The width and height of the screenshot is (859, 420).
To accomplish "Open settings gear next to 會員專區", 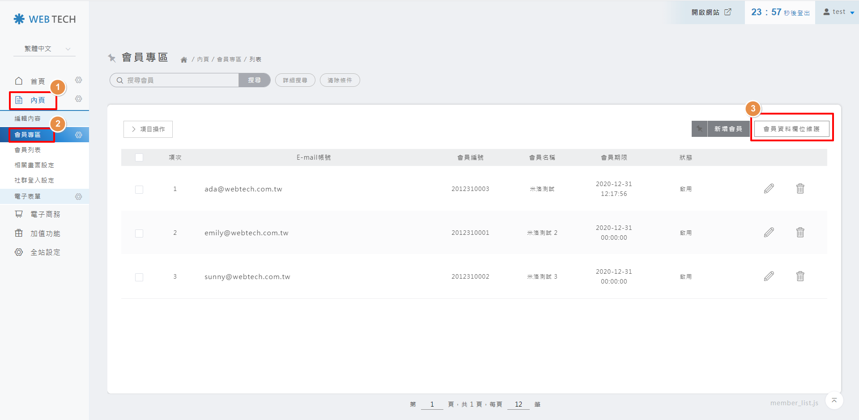I will click(x=79, y=135).
